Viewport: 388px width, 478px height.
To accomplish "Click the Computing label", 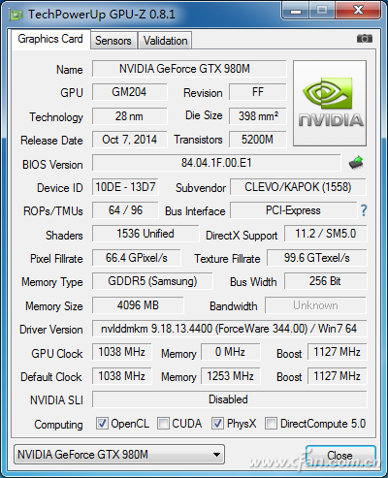I will pyautogui.click(x=58, y=425).
